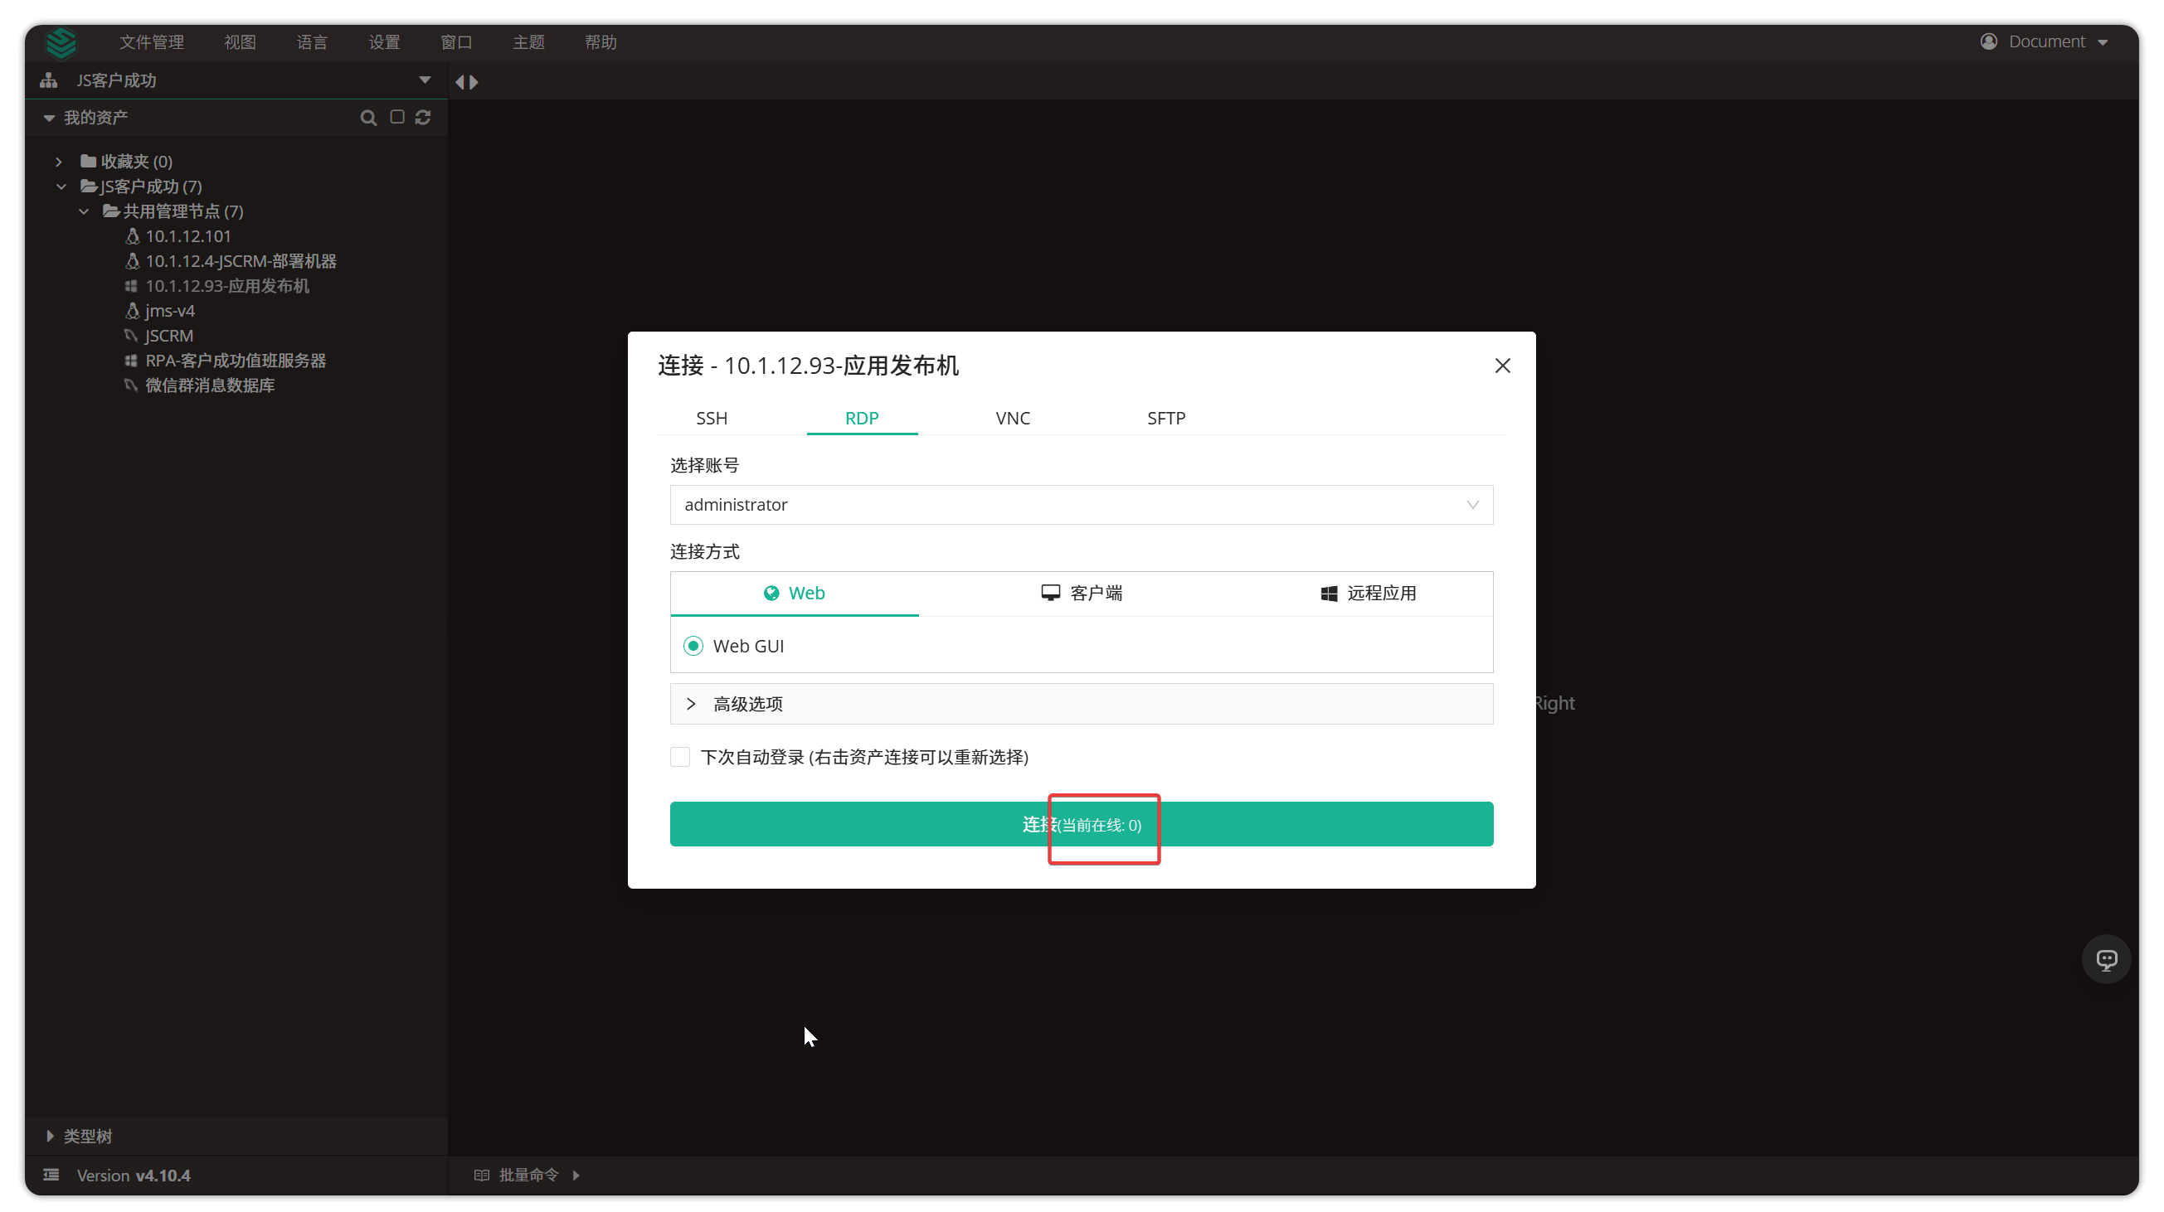Switch to the SSH tab
This screenshot has height=1212, width=2164.
pyautogui.click(x=712, y=418)
